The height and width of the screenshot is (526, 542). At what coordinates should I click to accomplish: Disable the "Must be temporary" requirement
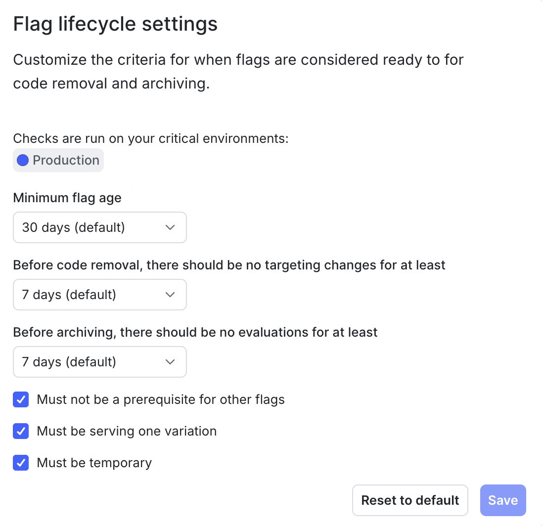[x=21, y=463]
